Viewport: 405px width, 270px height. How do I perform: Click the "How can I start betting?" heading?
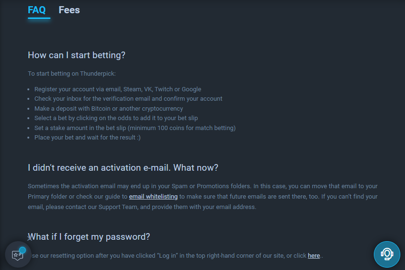[x=76, y=55]
